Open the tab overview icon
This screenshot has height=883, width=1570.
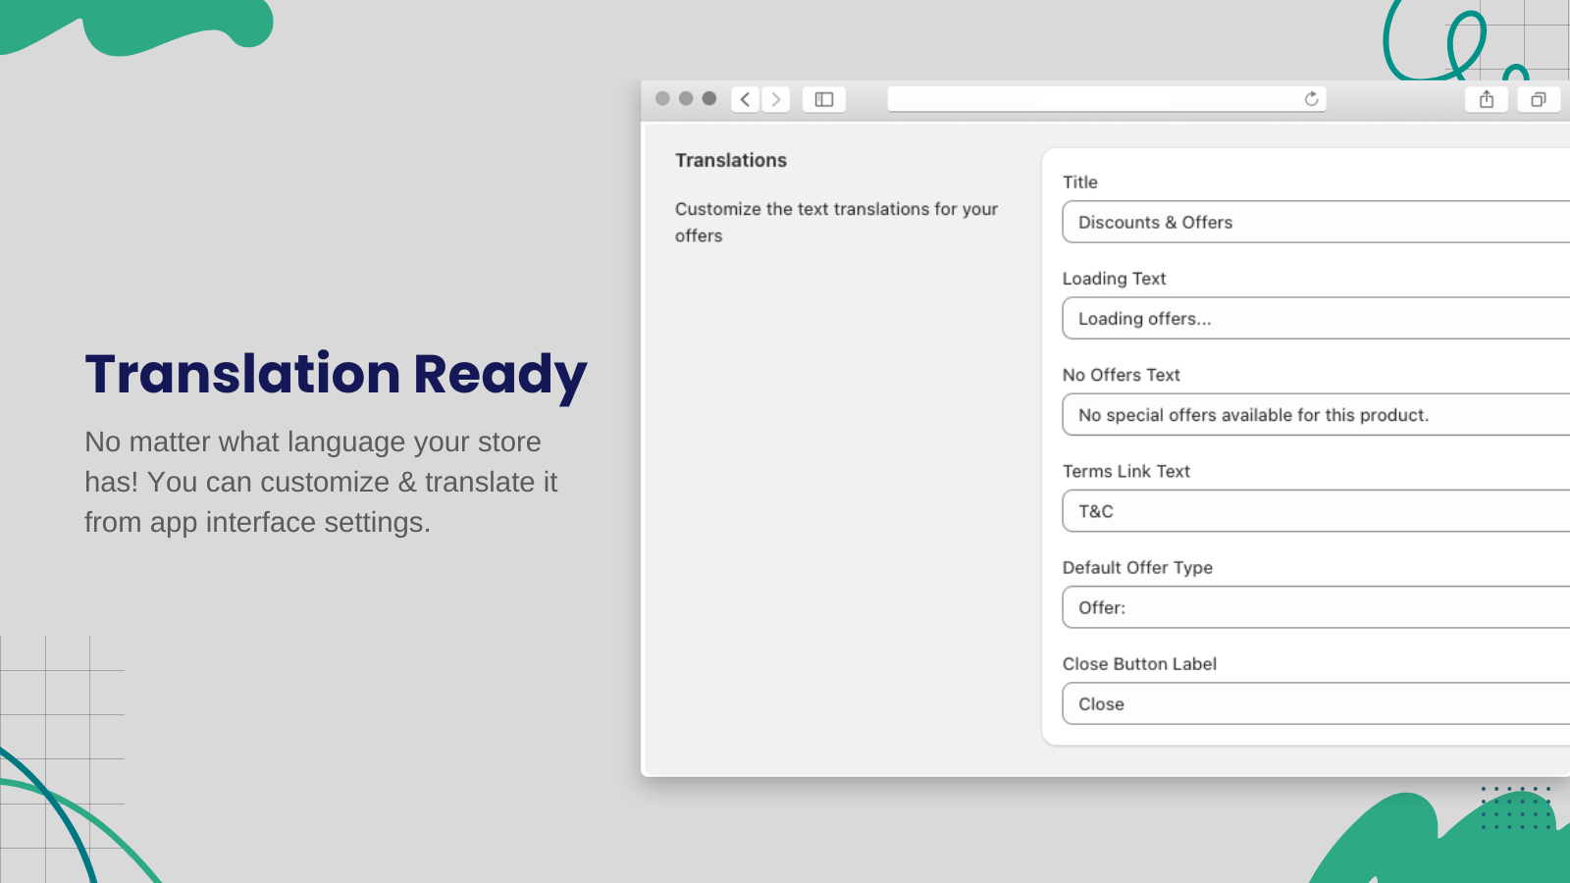[1538, 99]
